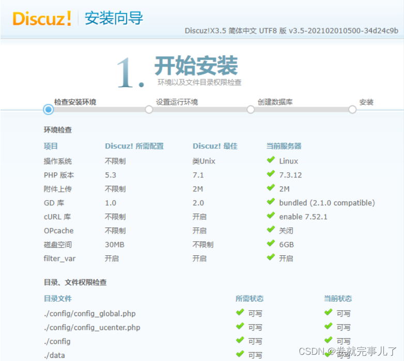Image resolution: width=404 pixels, height=361 pixels.
Task: Click the 6GB disk space value
Action: 287,244
